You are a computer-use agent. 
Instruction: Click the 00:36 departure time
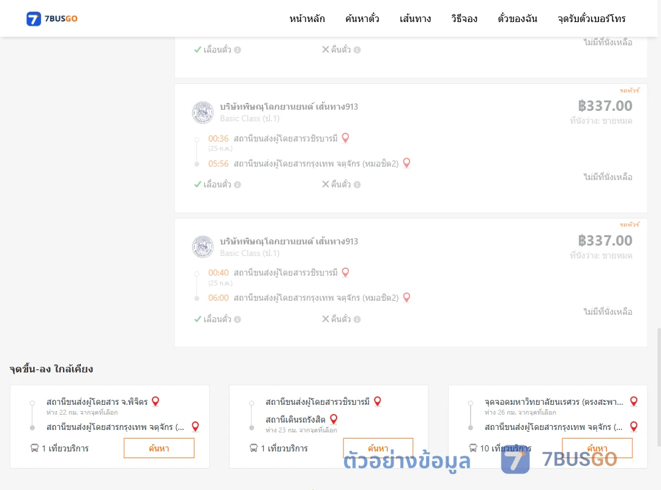pos(218,138)
